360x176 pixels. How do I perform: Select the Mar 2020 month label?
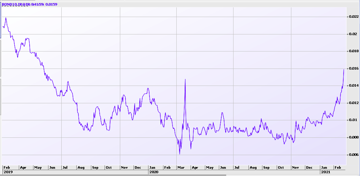tap(181, 168)
